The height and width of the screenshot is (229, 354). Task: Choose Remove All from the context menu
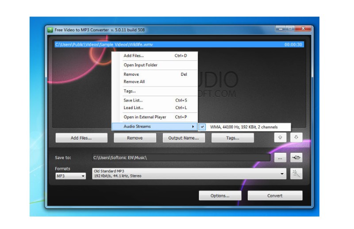(134, 82)
